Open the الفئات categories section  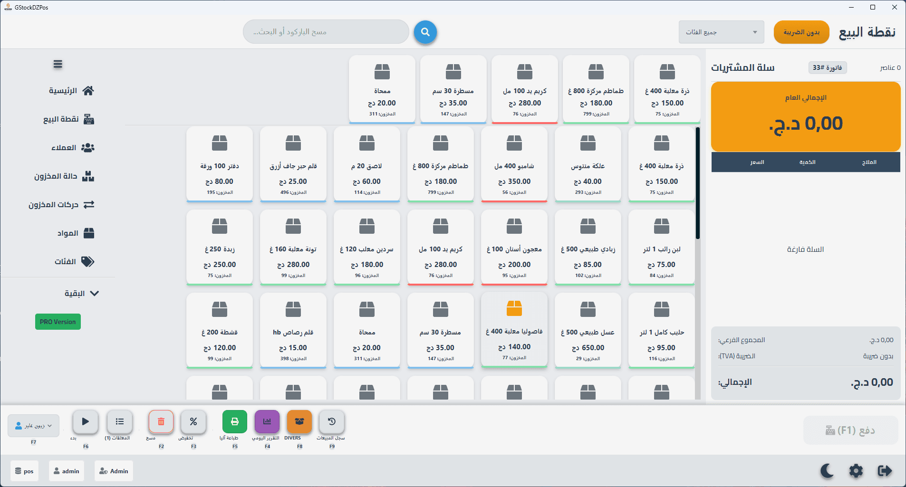75,262
